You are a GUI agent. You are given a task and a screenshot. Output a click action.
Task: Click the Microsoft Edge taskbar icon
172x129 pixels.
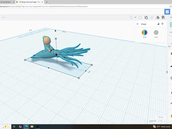point(26,127)
